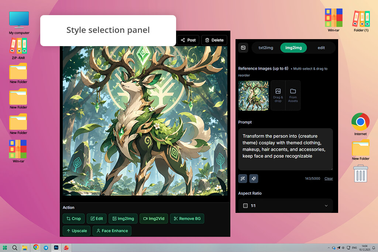Open Folder (1) desktop icon
378x252 pixels.
(361, 21)
